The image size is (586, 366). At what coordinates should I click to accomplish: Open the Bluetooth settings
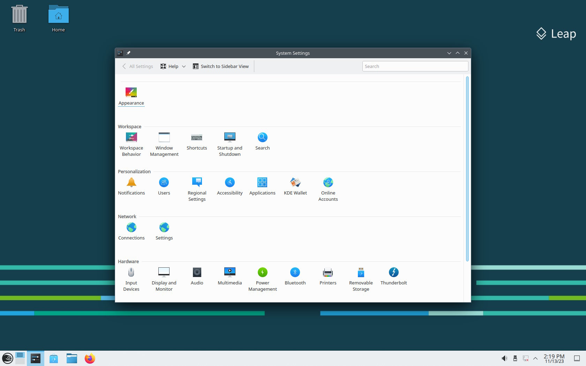click(x=295, y=276)
